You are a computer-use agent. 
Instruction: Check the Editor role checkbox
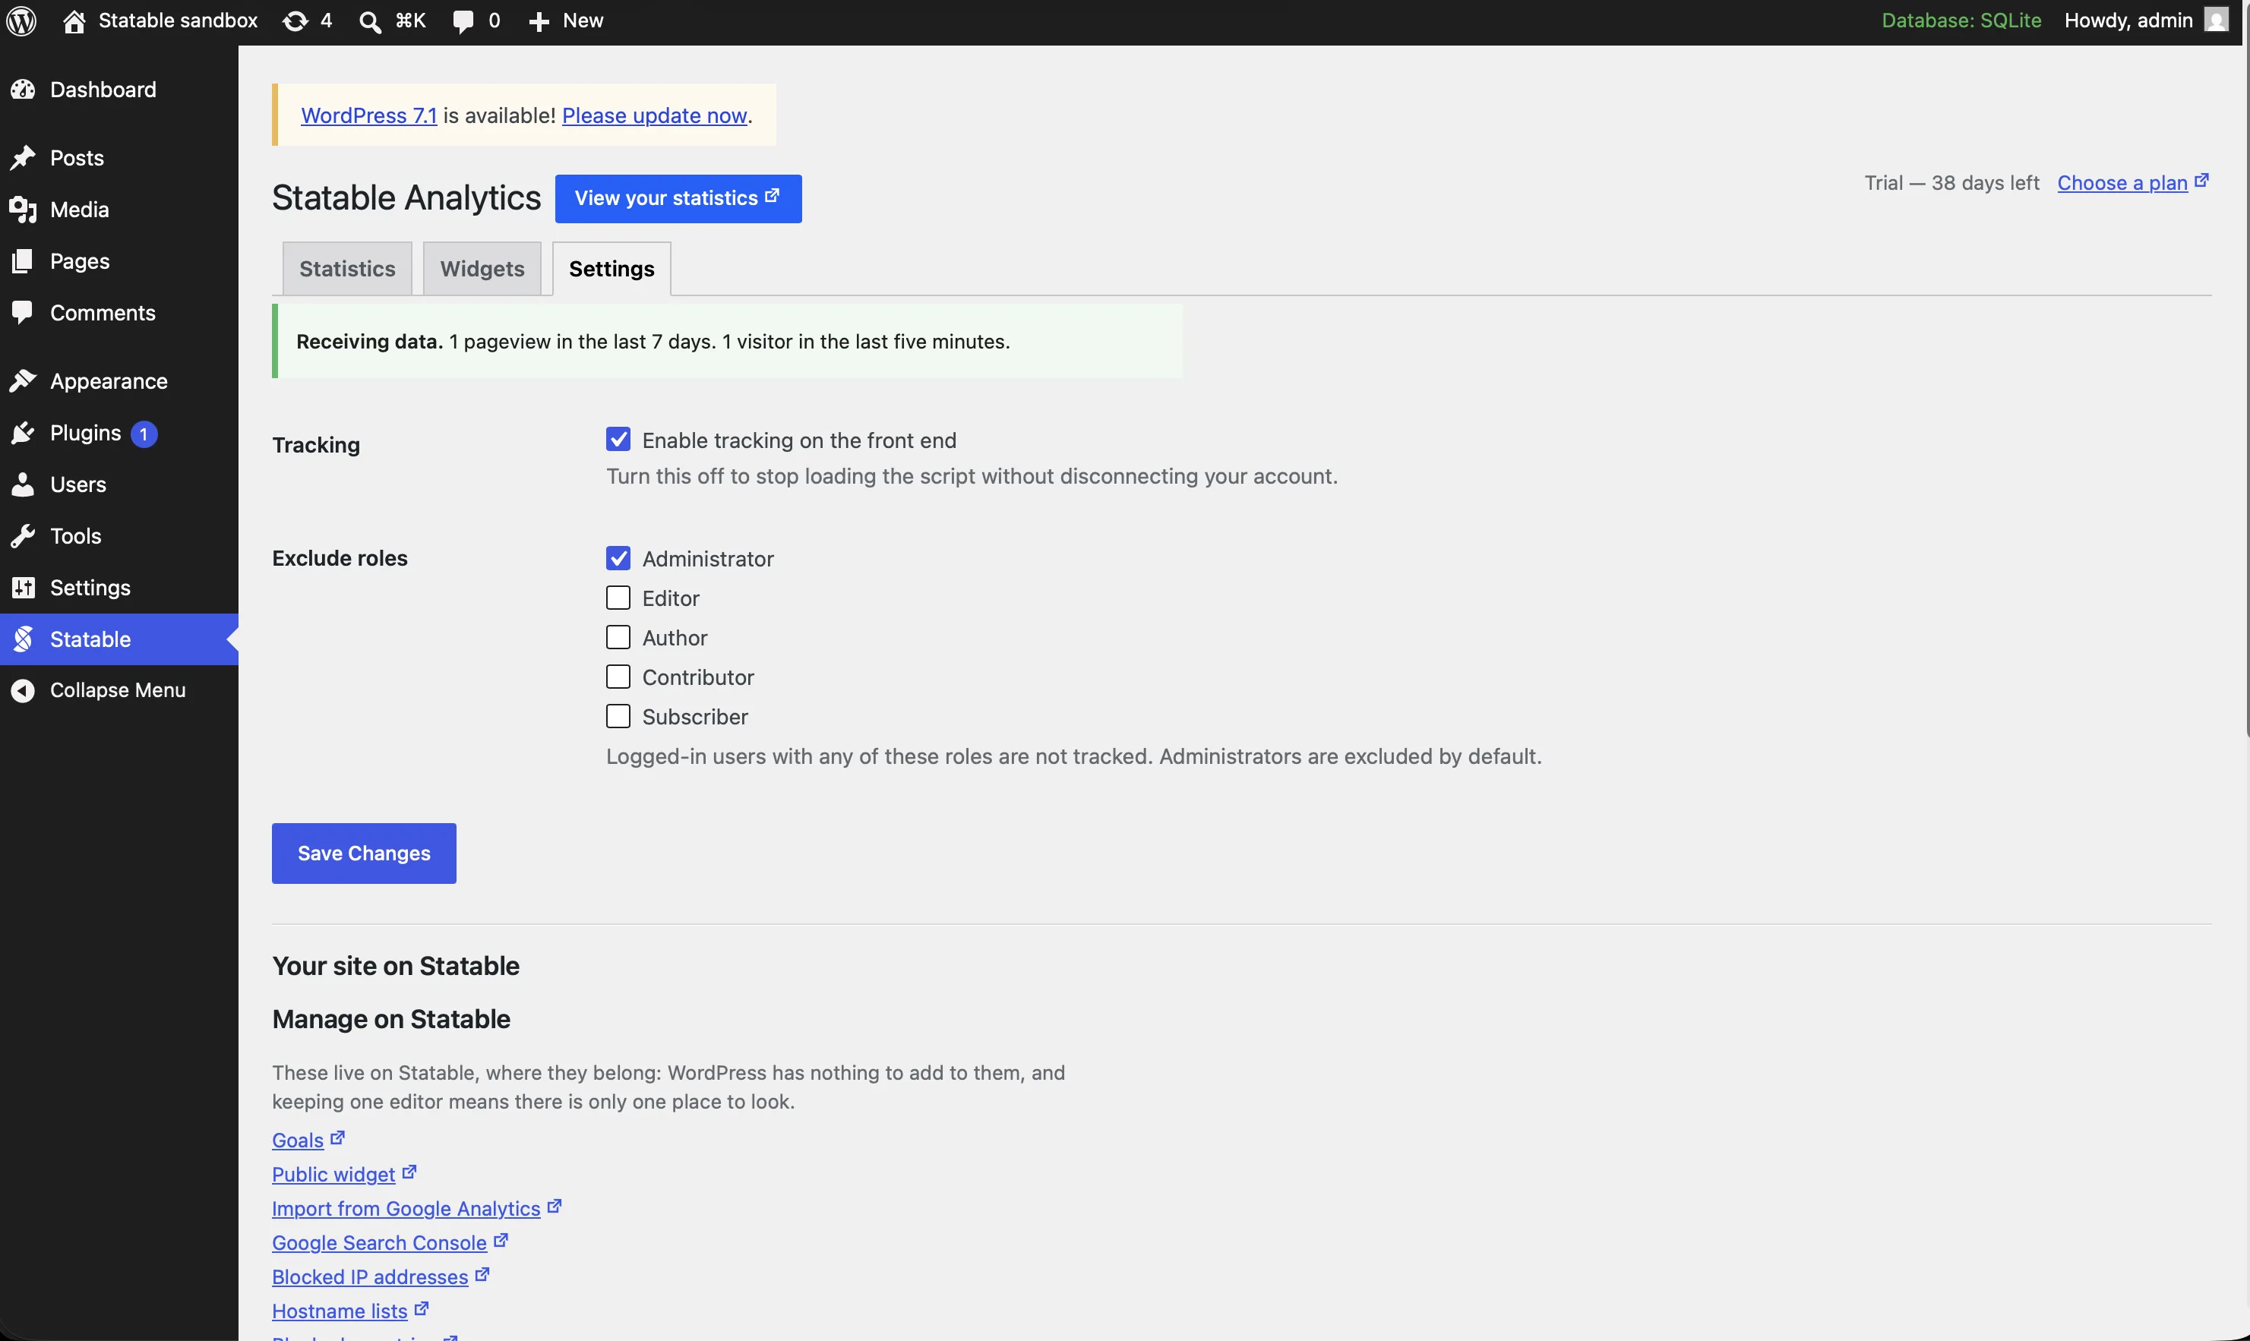click(x=618, y=598)
